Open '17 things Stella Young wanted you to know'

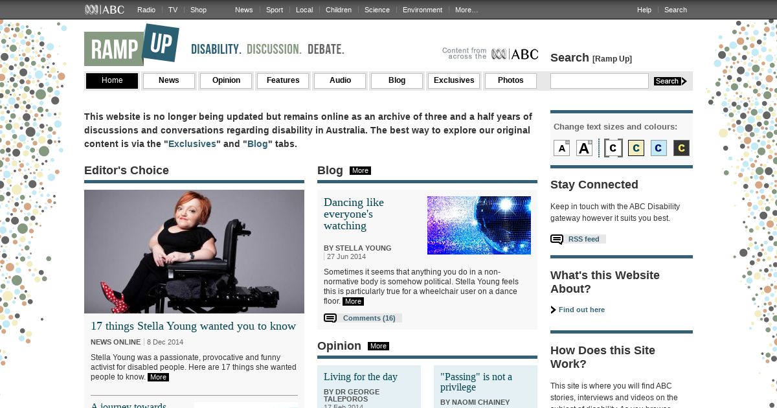pos(193,326)
